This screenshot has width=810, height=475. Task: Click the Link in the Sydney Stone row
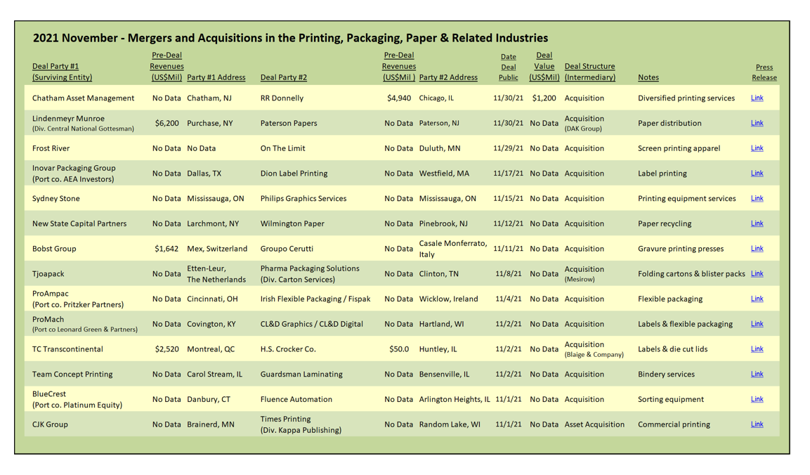(757, 198)
